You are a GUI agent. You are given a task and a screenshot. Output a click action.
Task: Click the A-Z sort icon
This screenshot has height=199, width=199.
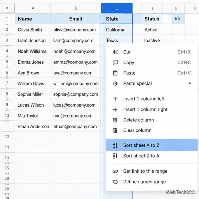tap(115, 145)
